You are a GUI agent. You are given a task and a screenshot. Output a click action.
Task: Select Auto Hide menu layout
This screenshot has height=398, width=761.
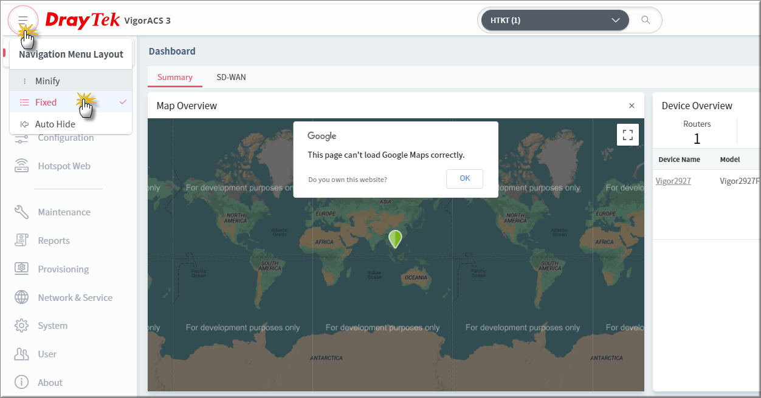(71, 124)
